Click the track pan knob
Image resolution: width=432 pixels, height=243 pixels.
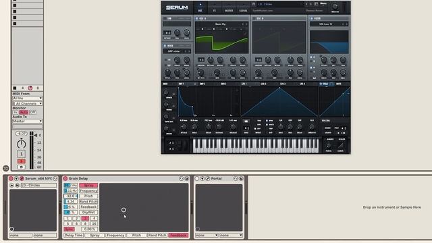[x=21, y=144]
